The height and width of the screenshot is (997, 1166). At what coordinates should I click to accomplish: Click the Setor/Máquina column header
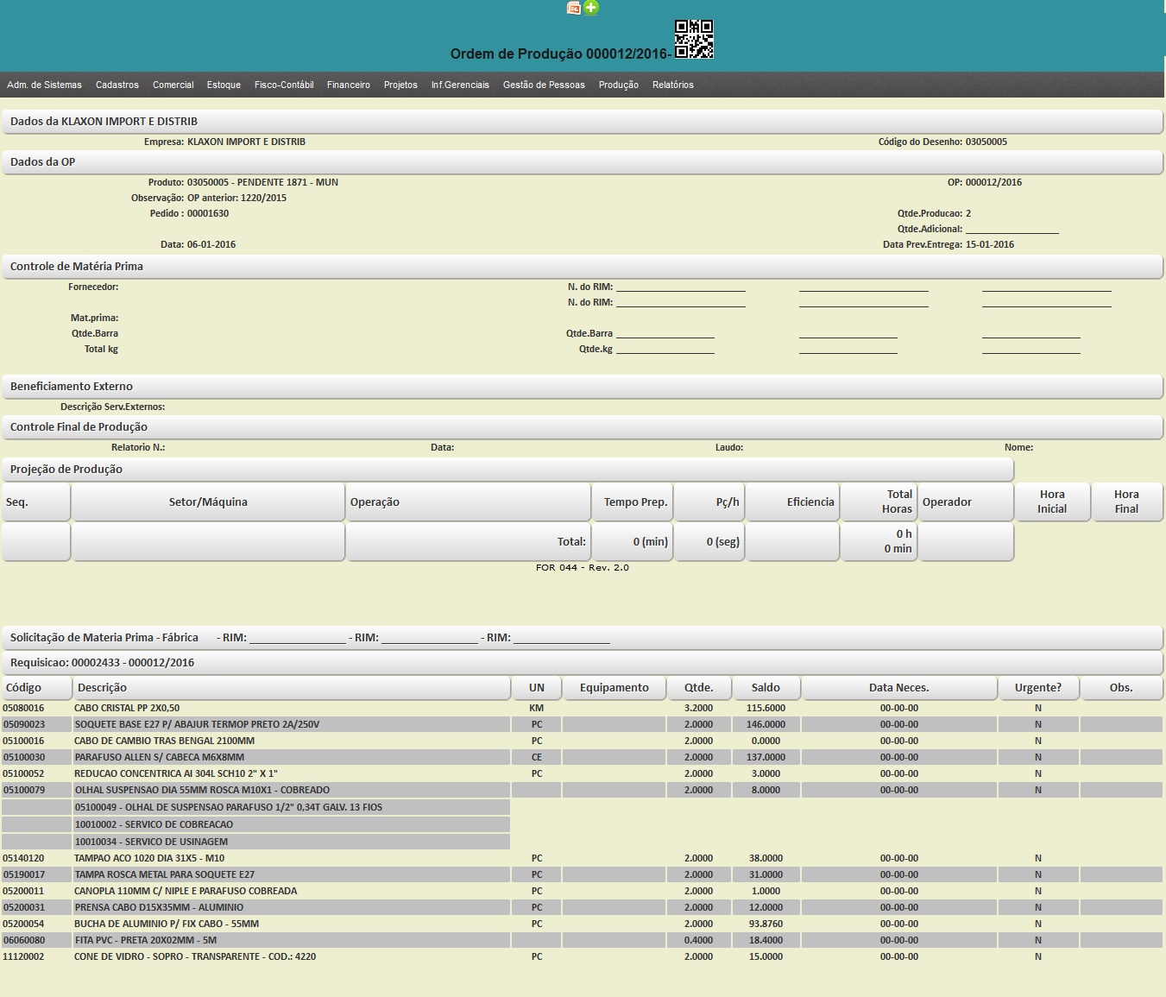tap(208, 502)
